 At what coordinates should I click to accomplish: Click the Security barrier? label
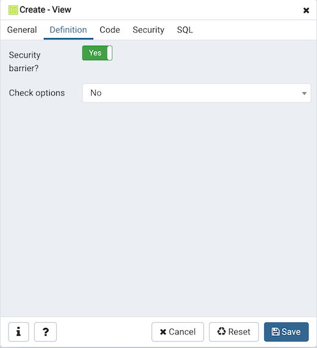(x=25, y=61)
